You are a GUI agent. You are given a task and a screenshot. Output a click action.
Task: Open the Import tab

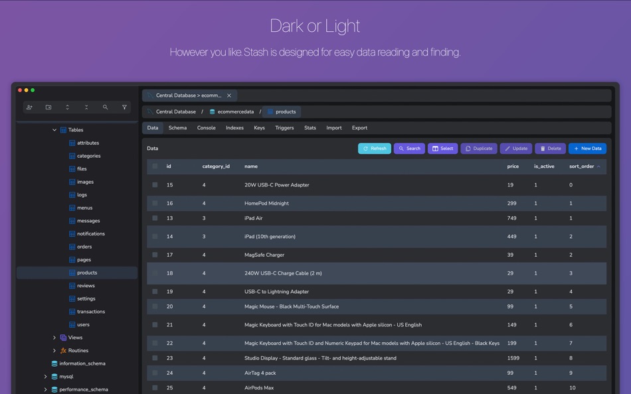tap(333, 128)
